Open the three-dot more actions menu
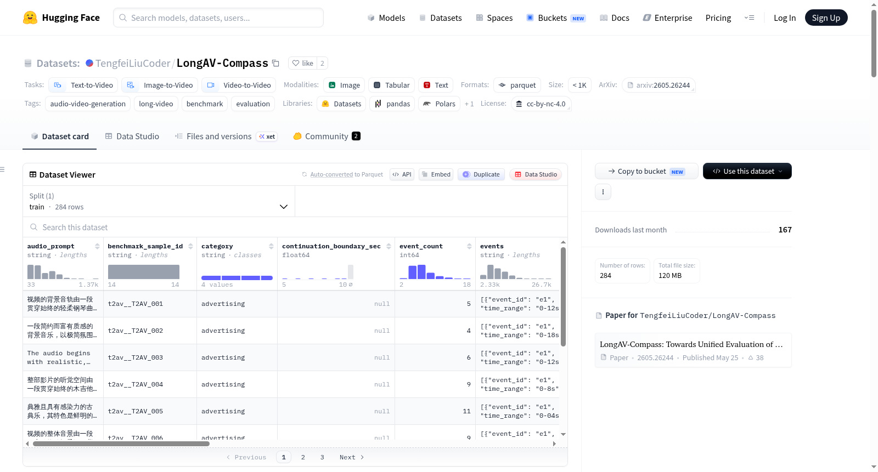The width and height of the screenshot is (878, 472). coord(603,192)
